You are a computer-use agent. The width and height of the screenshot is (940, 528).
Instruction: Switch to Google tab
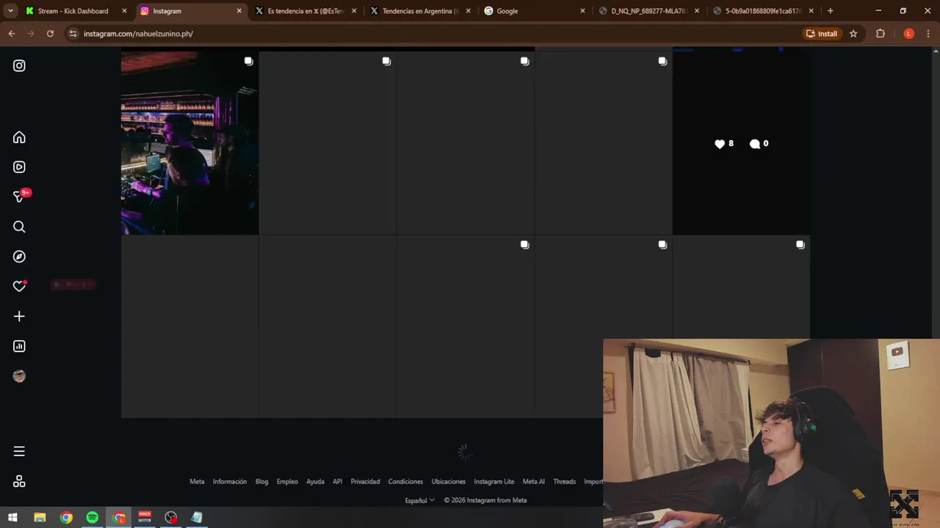(x=535, y=11)
